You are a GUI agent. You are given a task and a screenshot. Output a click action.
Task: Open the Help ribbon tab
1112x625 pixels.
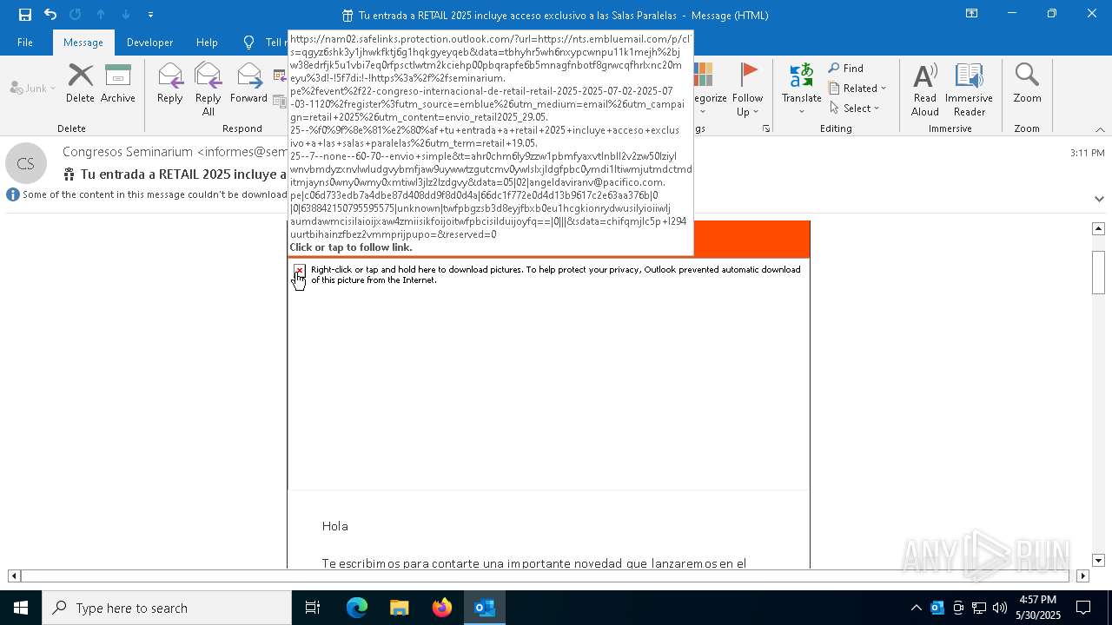tap(207, 42)
